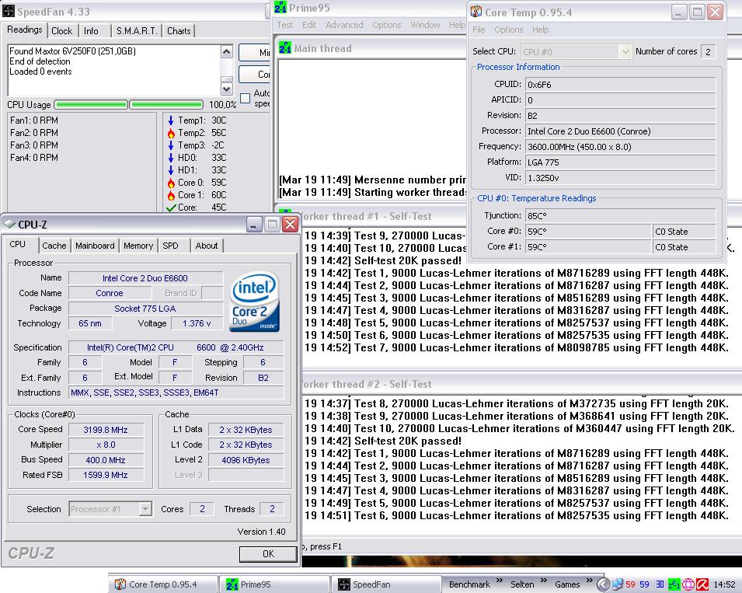Image resolution: width=742 pixels, height=593 pixels.
Task: Expand the Selten toolbar chevron
Action: pyautogui.click(x=543, y=581)
